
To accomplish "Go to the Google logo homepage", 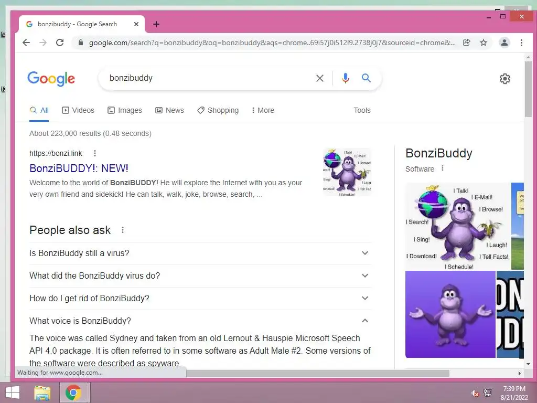I will 51,79.
